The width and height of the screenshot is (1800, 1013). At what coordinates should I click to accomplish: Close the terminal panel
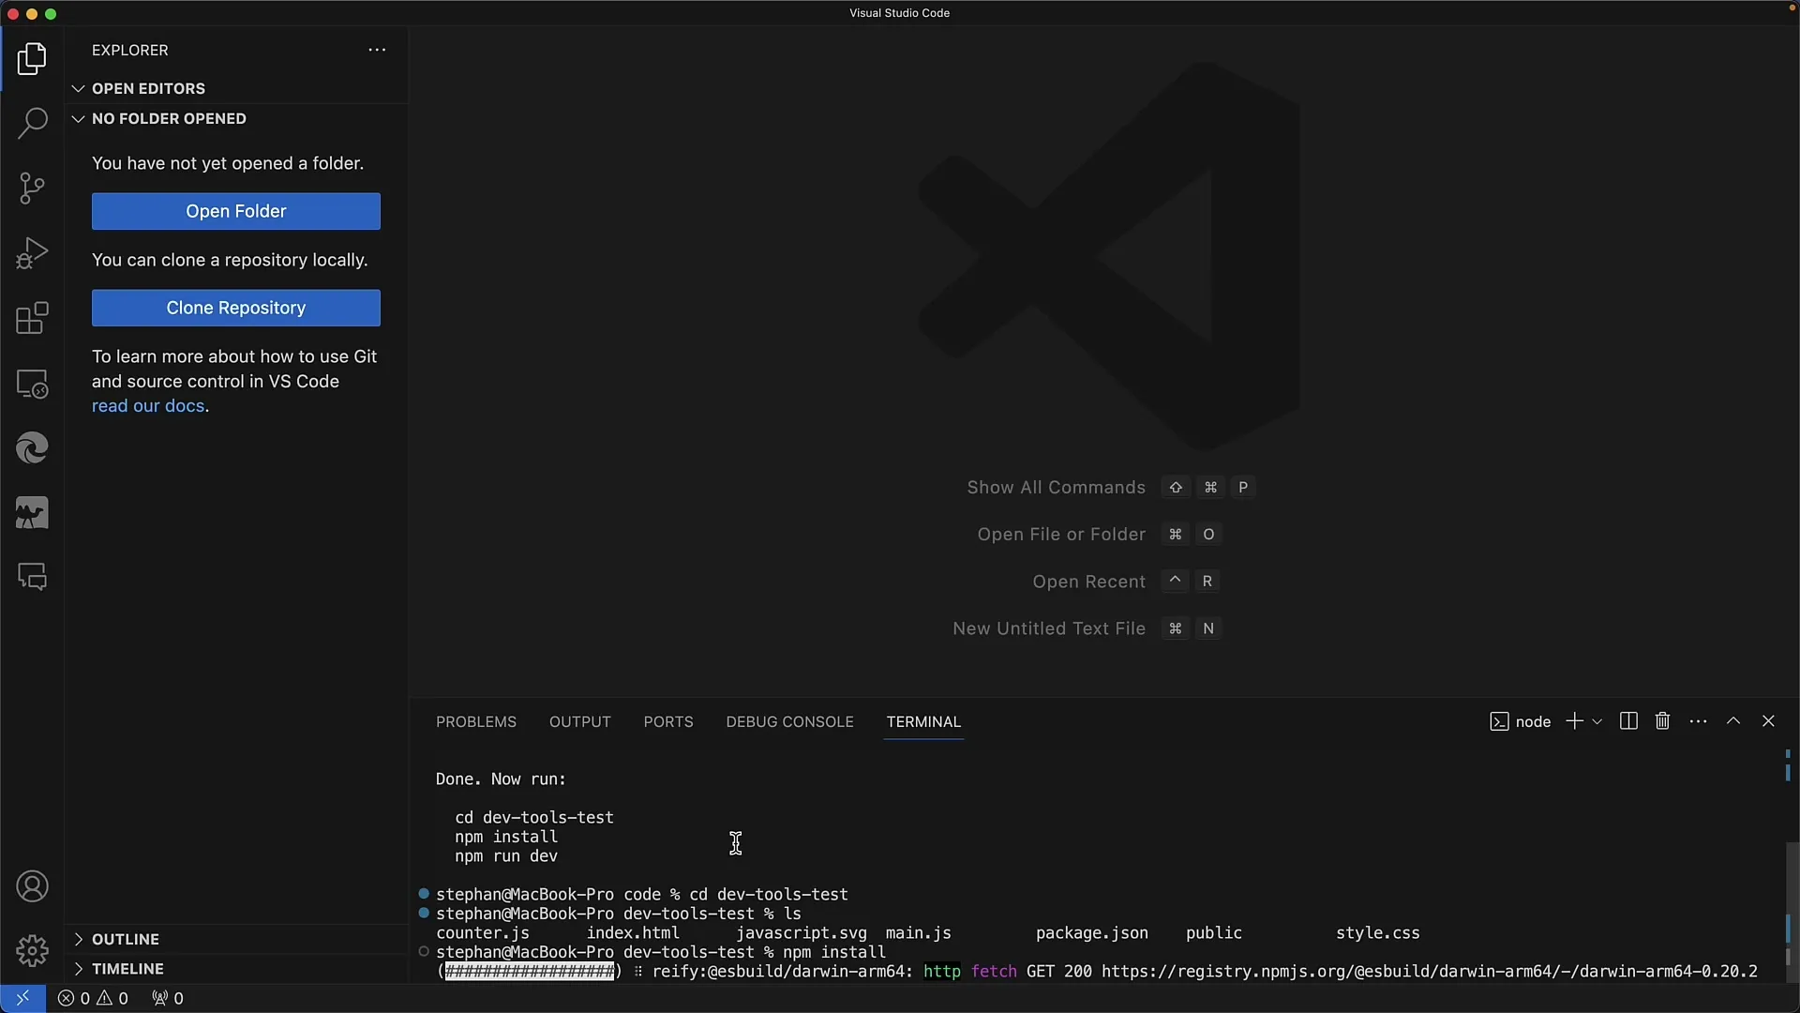coord(1768,721)
